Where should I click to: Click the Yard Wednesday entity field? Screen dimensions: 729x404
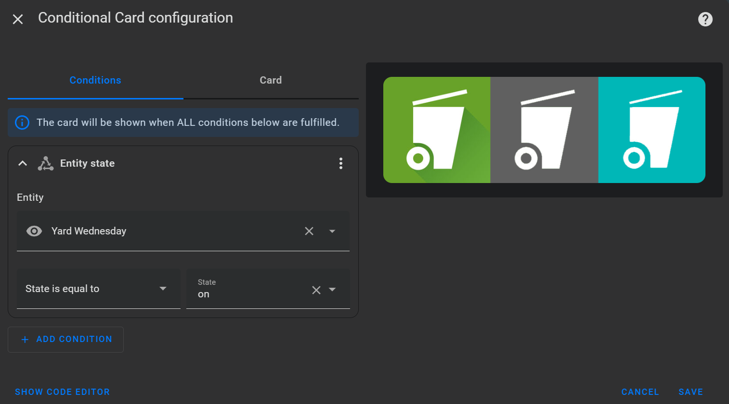[x=183, y=231]
